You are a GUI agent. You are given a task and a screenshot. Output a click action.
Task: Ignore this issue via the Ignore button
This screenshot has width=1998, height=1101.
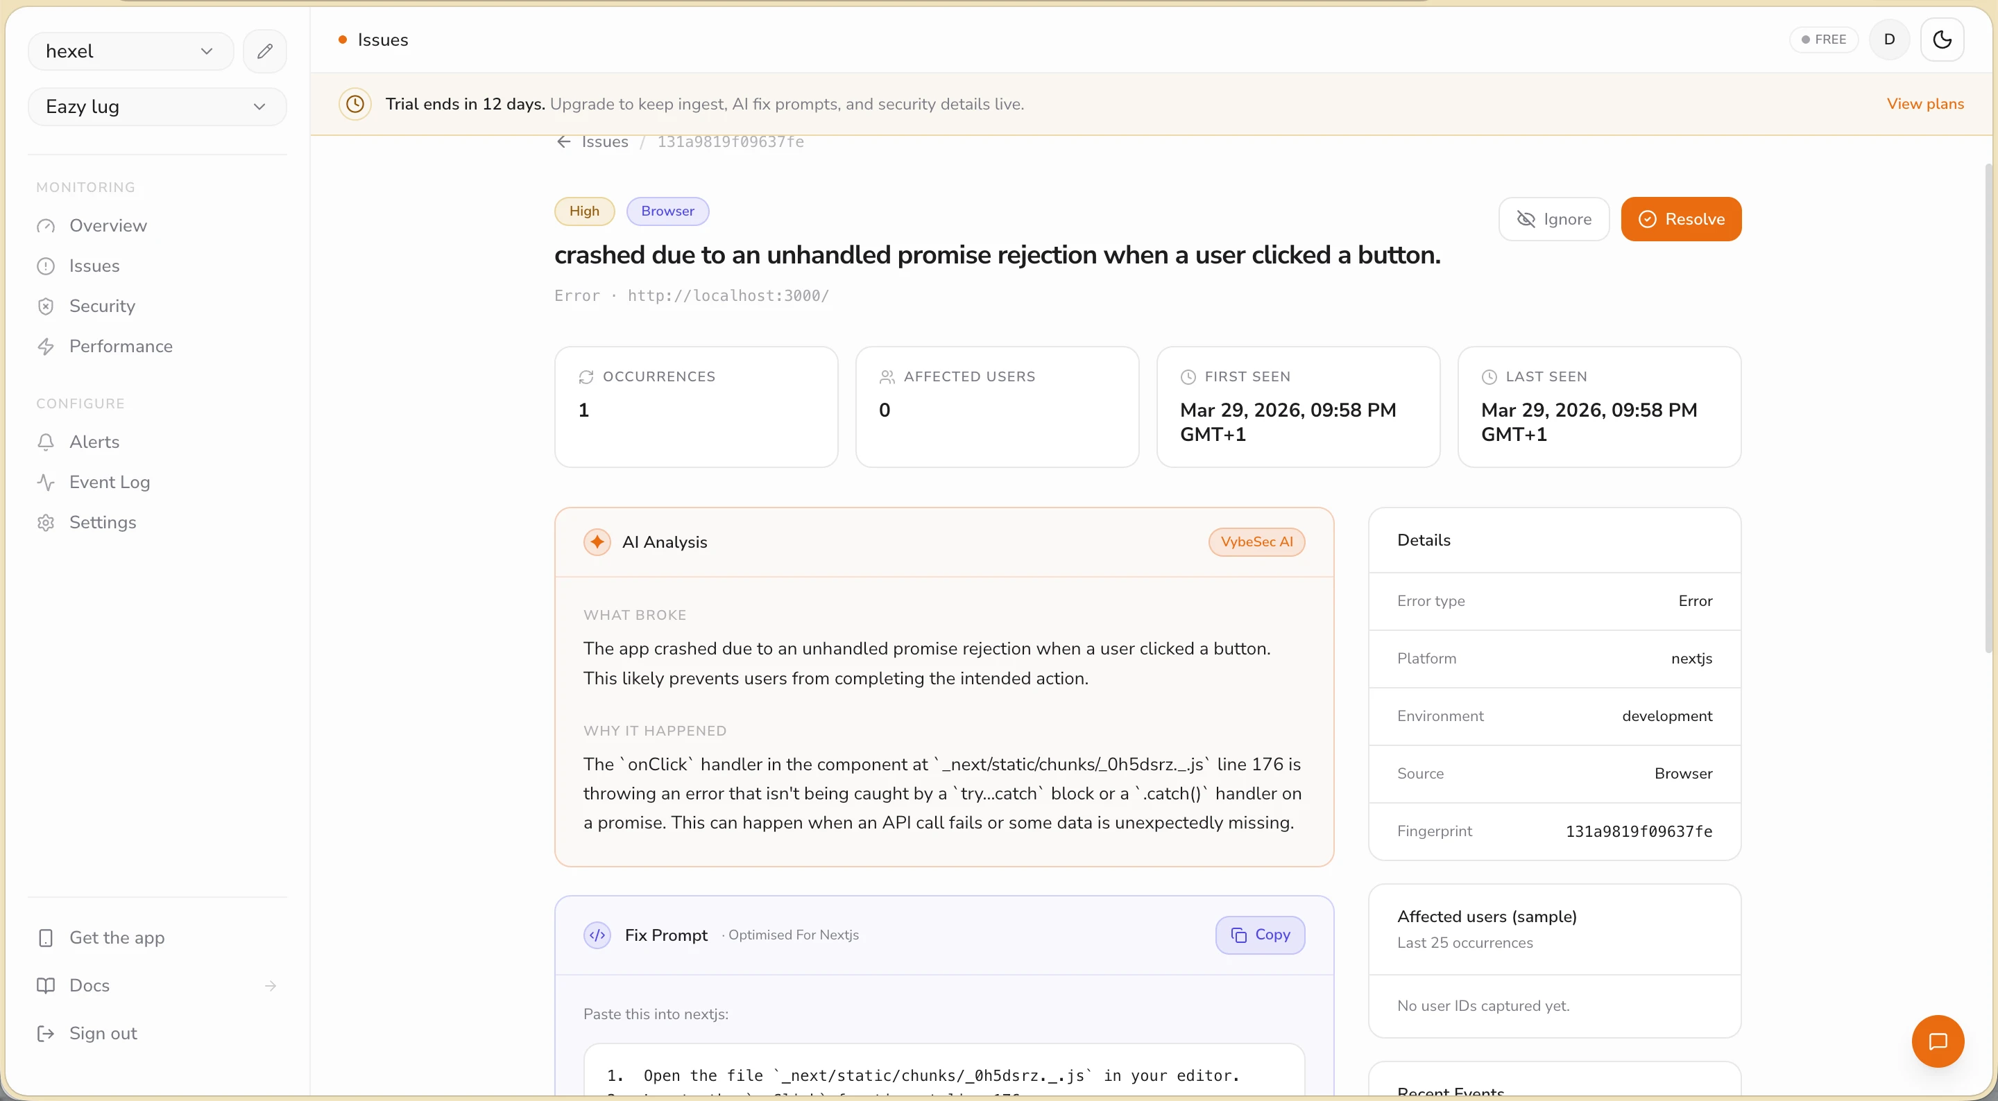click(1553, 219)
